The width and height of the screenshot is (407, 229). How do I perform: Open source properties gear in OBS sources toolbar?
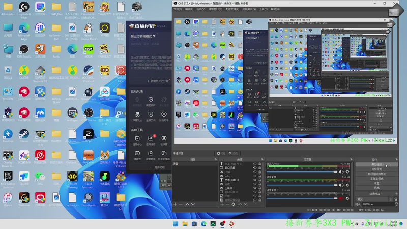coord(233,204)
